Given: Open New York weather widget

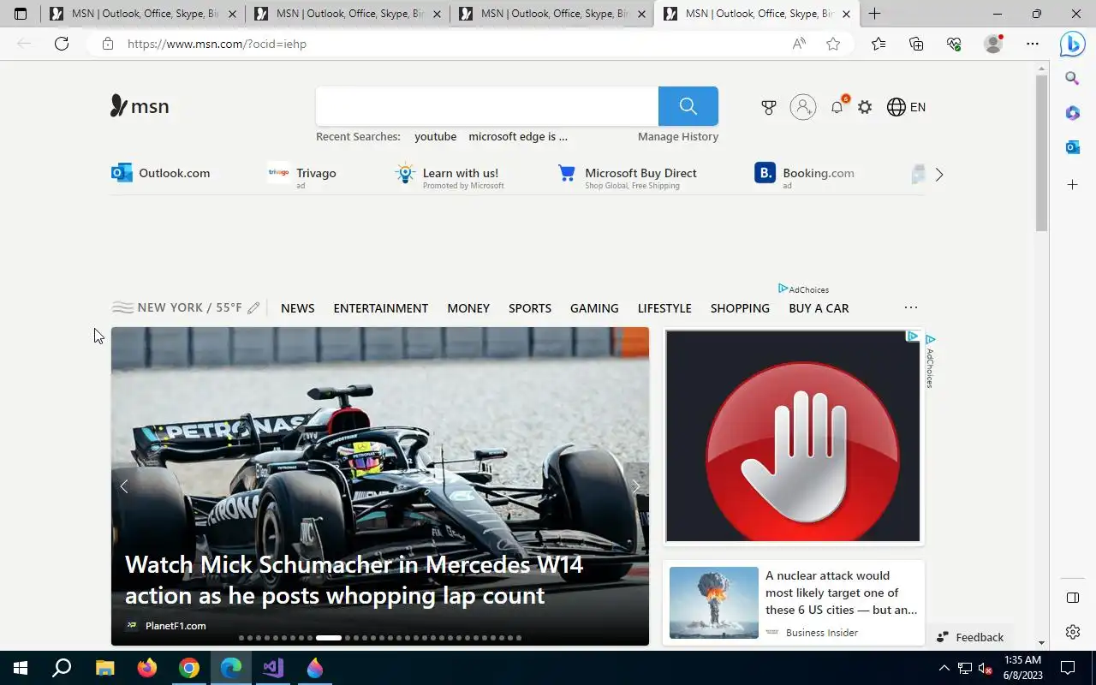Looking at the screenshot, I should tap(177, 308).
